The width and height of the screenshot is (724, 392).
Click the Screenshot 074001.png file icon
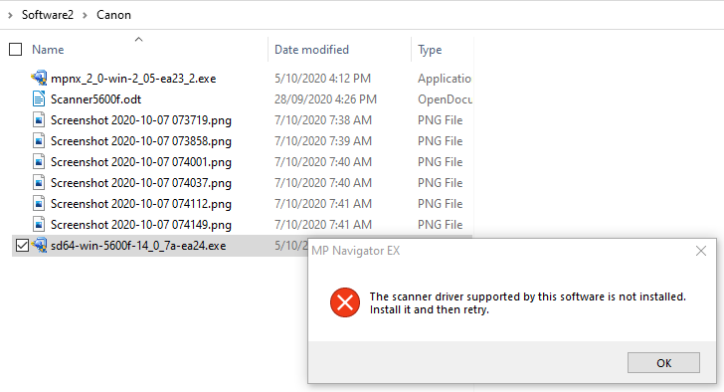point(39,161)
